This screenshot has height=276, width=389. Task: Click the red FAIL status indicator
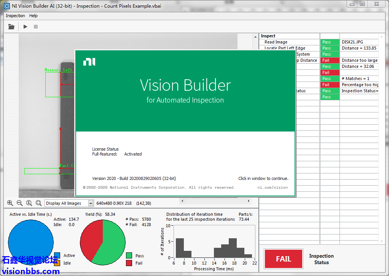(283, 259)
